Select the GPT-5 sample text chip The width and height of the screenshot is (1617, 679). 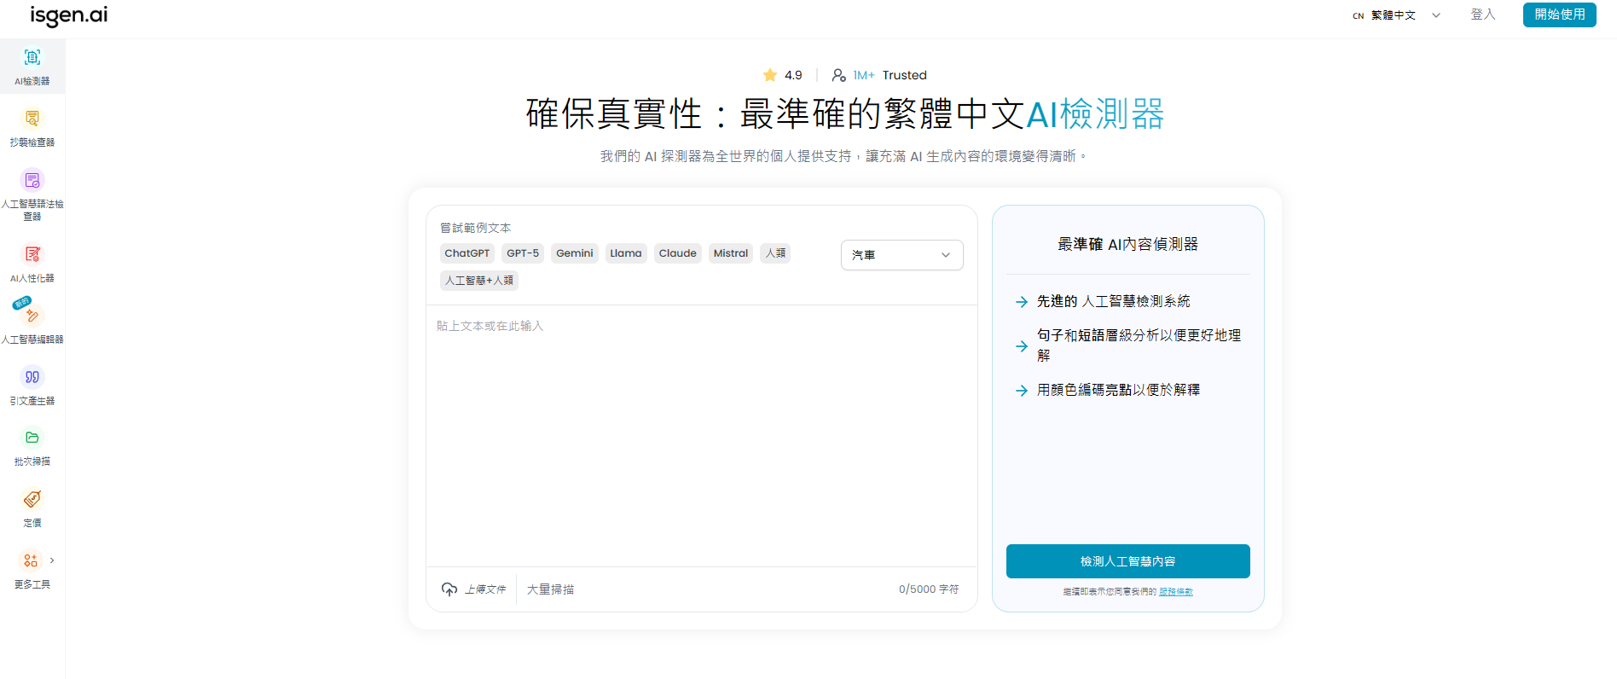coord(523,253)
